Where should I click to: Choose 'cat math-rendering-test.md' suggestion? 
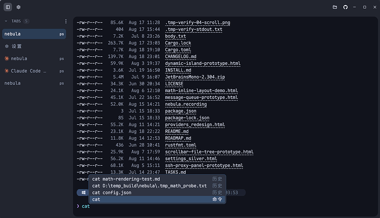158,179
